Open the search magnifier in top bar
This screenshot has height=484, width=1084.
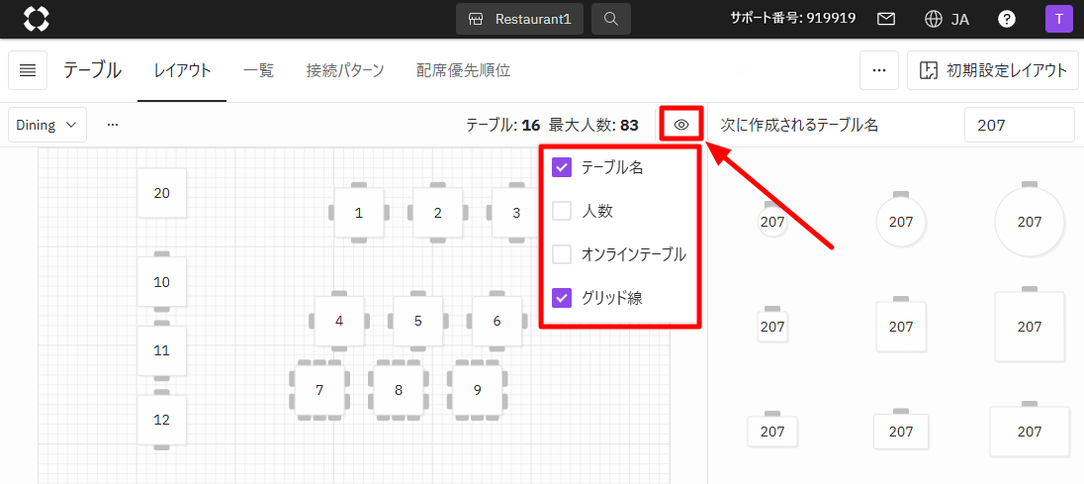pos(611,19)
